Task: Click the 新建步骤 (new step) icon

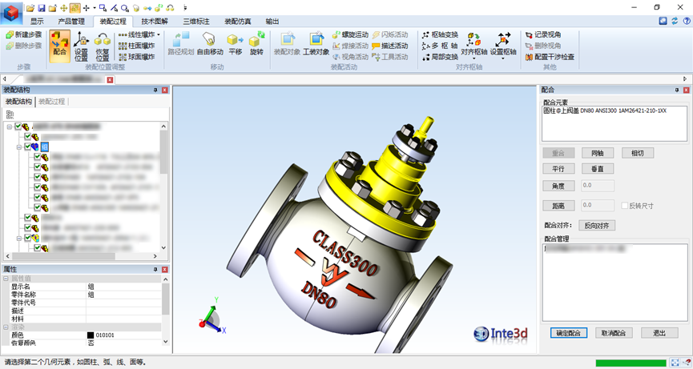Action: (x=10, y=34)
